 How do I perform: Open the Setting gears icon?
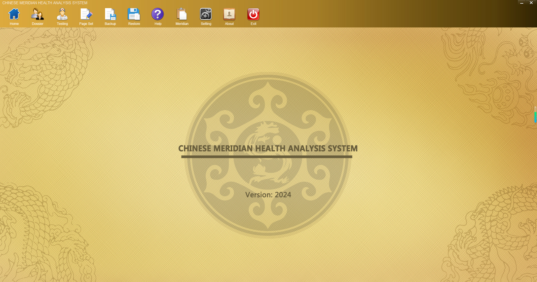click(x=206, y=14)
